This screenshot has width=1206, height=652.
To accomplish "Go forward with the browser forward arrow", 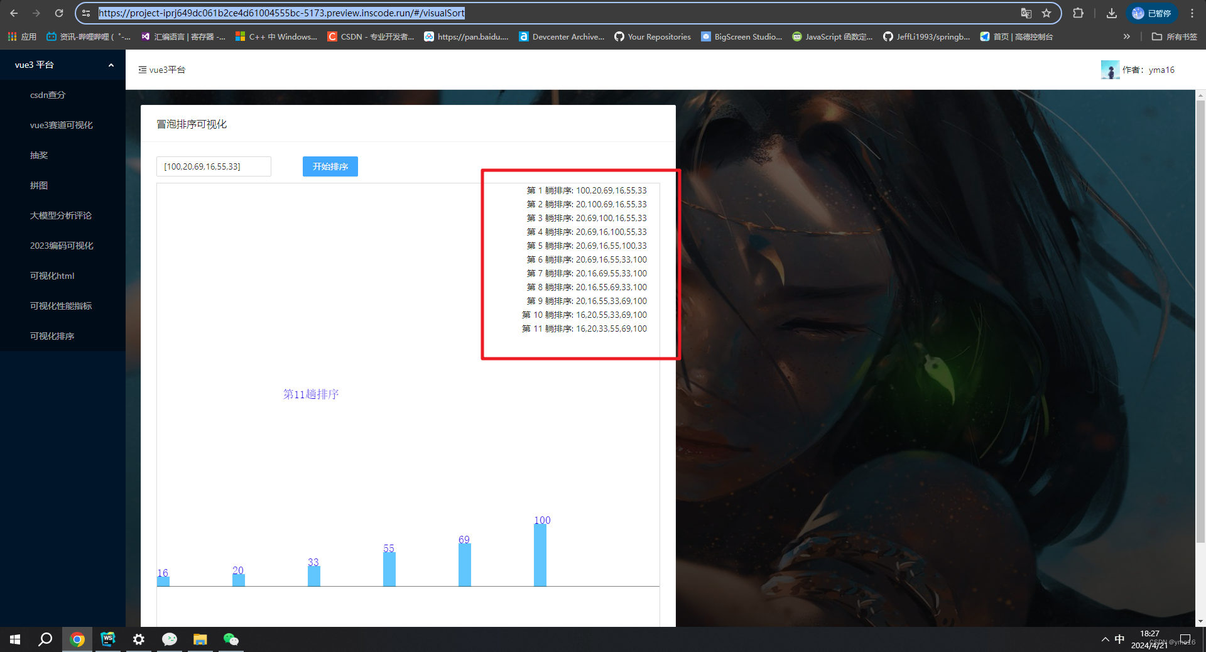I will pos(36,13).
